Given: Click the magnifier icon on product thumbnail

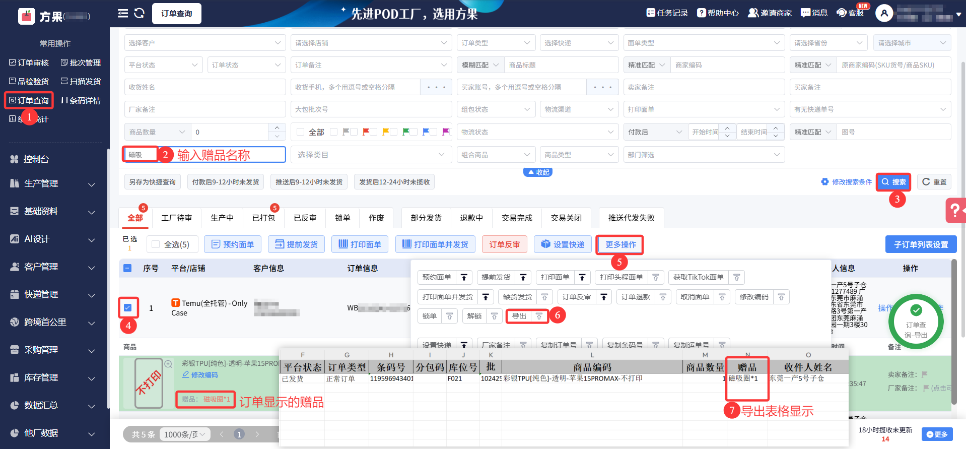Looking at the screenshot, I should pos(168,364).
